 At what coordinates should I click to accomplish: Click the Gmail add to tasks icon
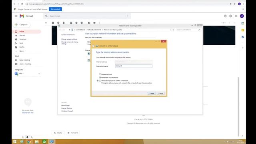pyautogui.click(x=82, y=23)
